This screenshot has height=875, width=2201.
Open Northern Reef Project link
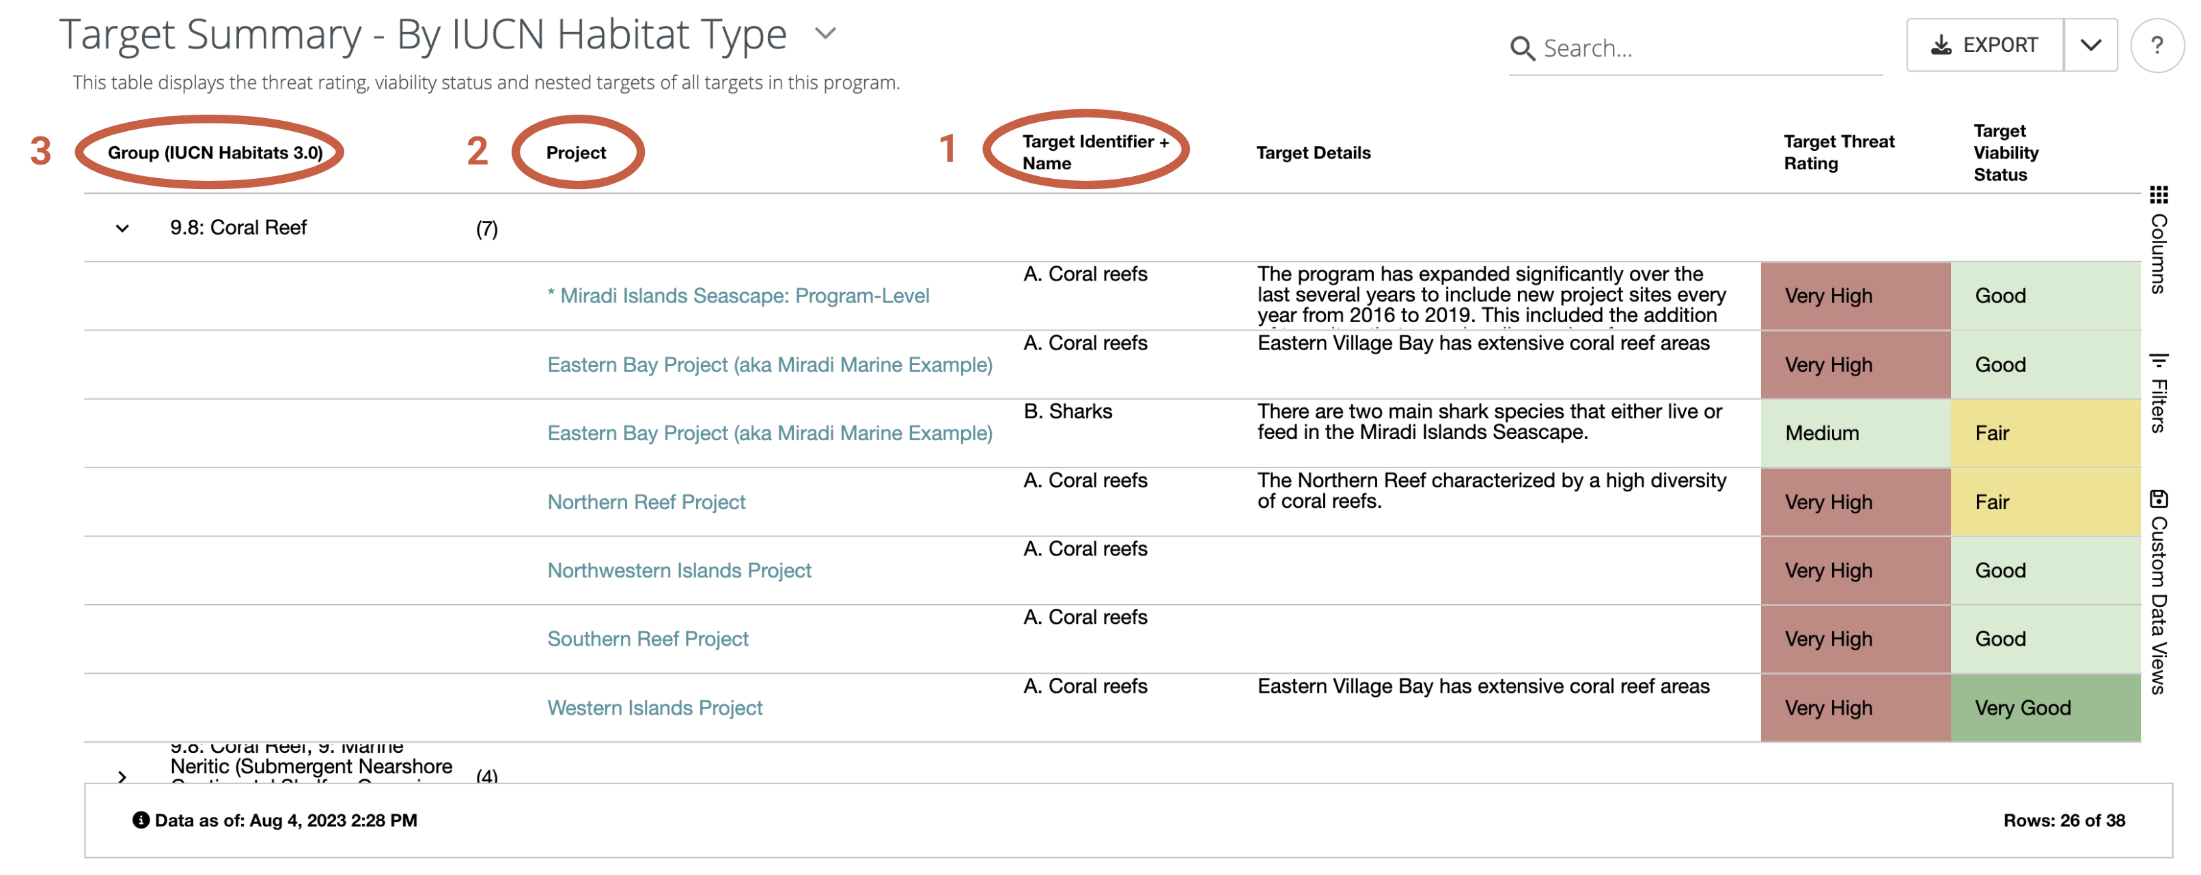(x=646, y=502)
